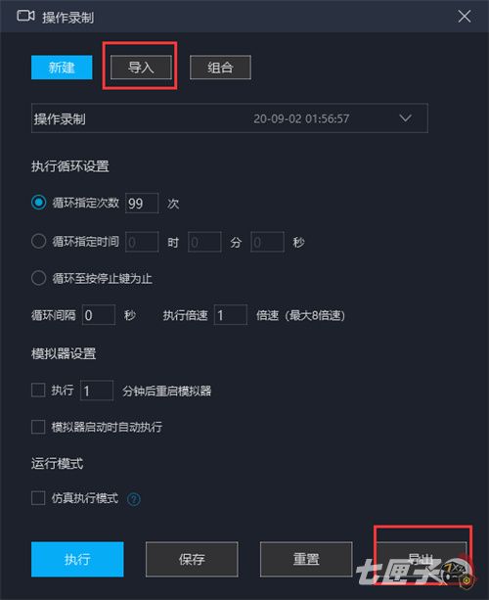Click the loop count field showing 99
The image size is (489, 600).
[142, 203]
